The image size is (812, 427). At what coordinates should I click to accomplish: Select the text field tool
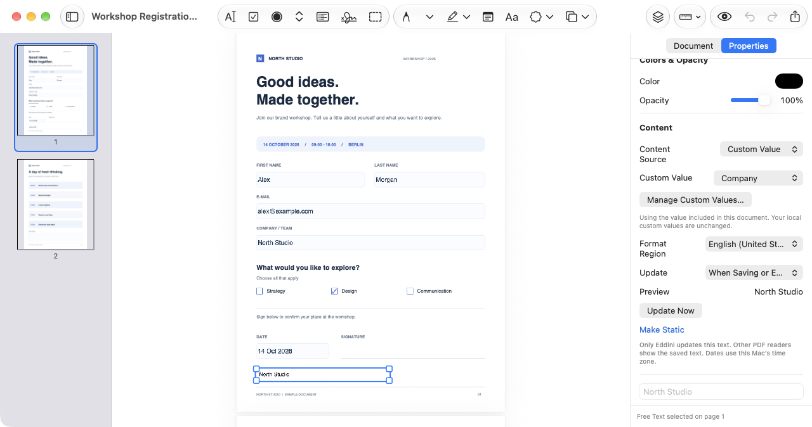coord(230,17)
